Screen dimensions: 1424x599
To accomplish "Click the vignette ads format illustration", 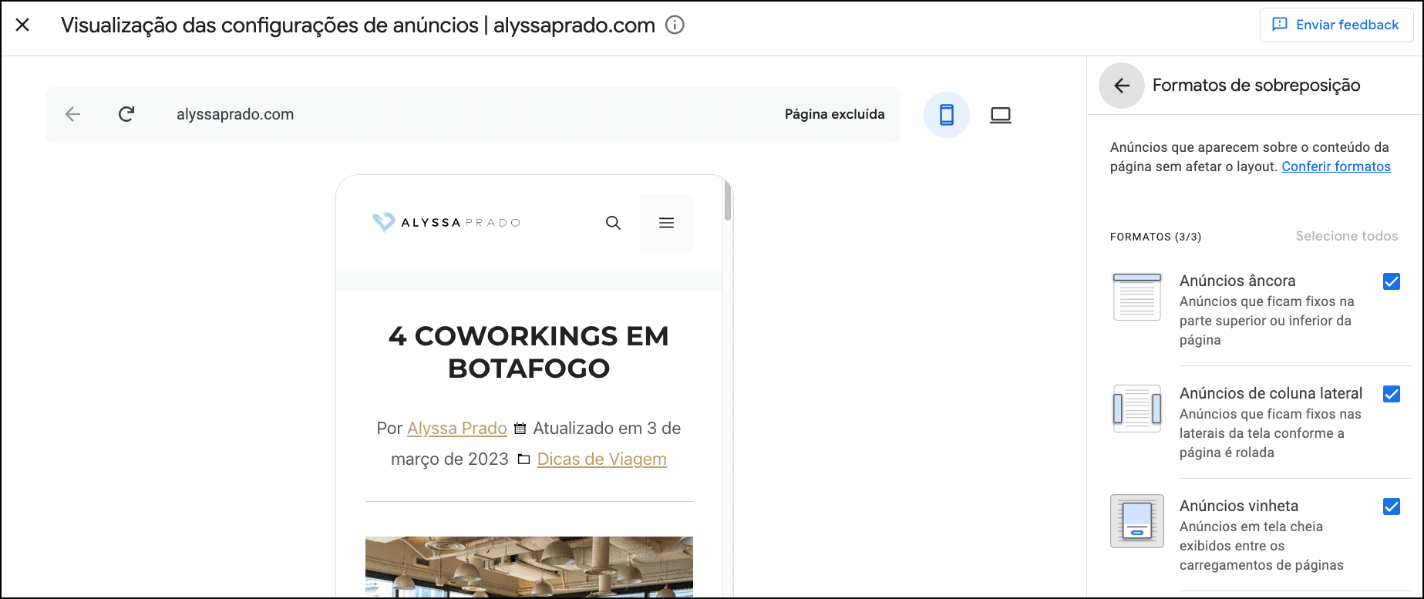I will coord(1137,521).
